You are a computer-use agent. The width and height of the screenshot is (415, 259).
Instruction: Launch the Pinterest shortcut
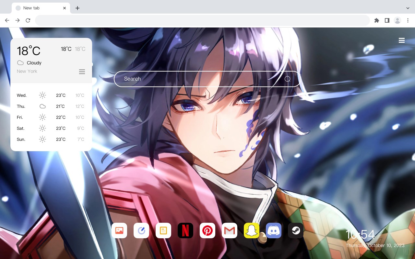pos(207,231)
